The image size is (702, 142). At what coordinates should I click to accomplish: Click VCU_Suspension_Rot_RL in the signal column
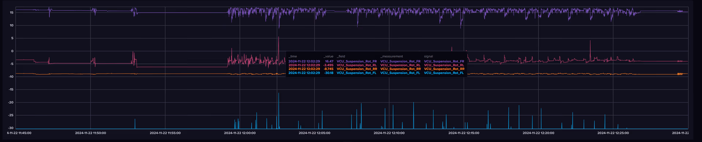pyautogui.click(x=444, y=65)
